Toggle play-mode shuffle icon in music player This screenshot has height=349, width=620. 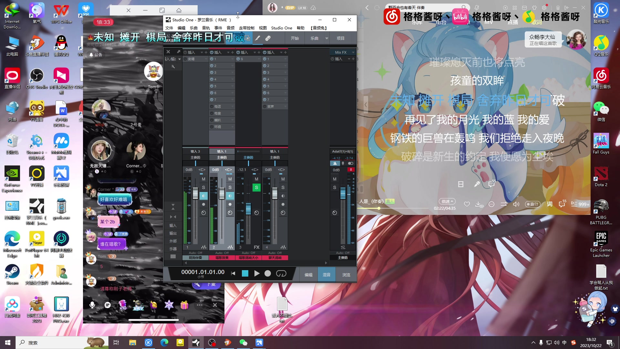click(504, 204)
